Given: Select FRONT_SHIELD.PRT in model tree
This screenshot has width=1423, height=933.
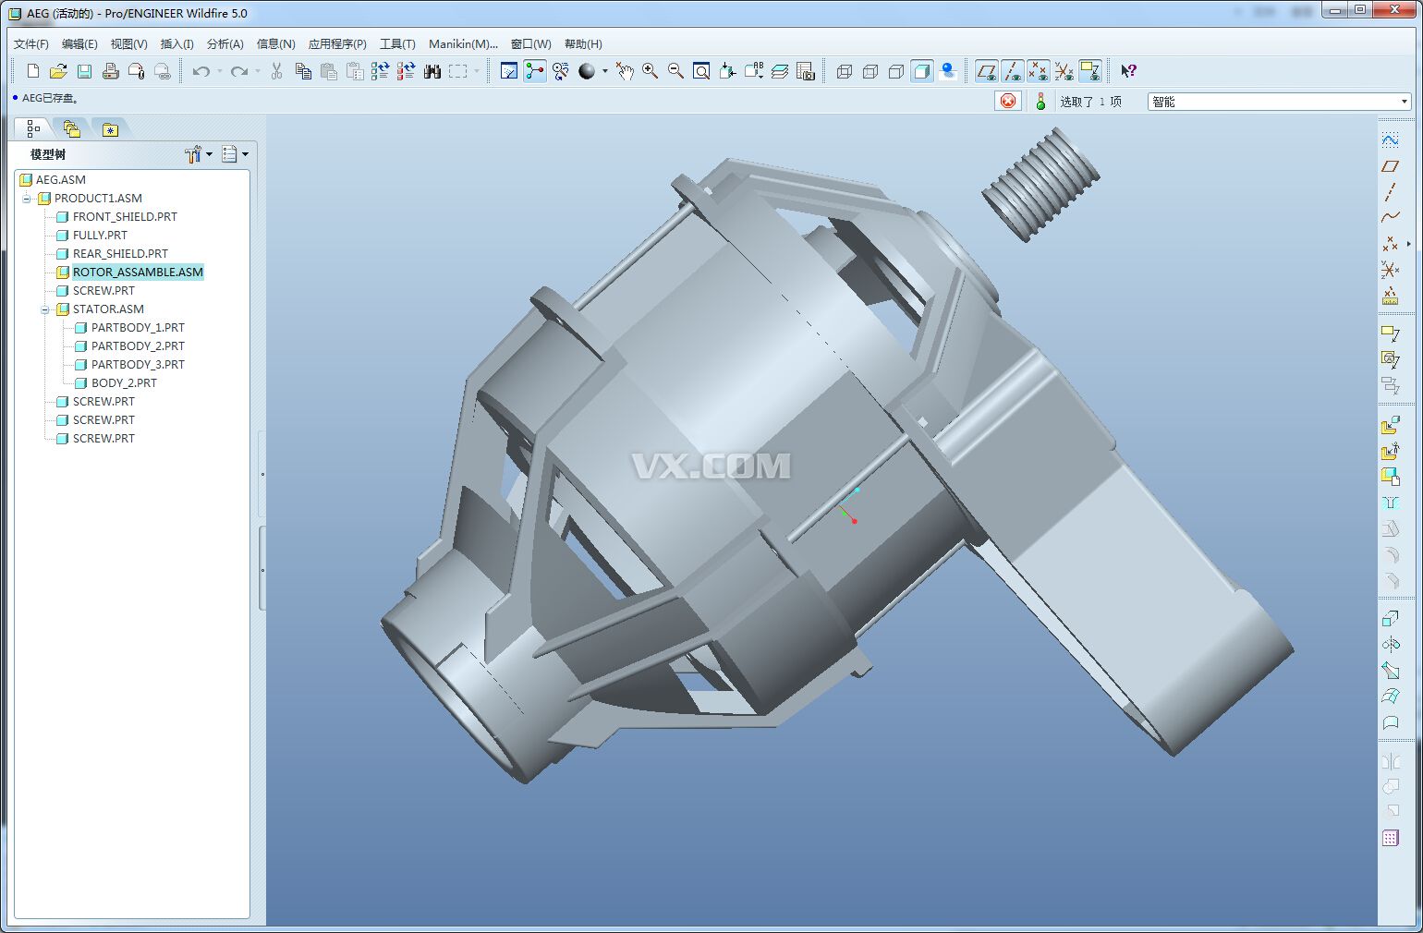Looking at the screenshot, I should 125,216.
